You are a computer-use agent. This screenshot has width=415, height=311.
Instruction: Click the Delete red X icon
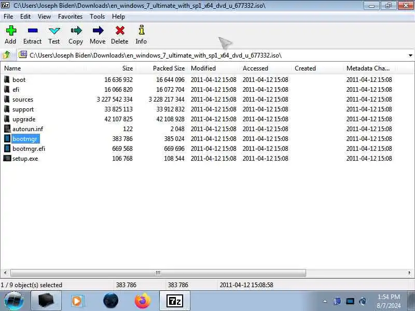120,31
